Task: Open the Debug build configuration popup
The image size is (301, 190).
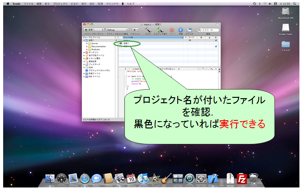Action: [x=117, y=30]
